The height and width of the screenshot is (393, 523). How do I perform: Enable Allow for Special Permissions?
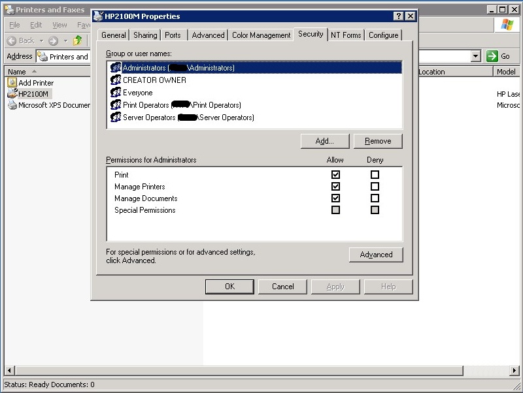335,210
